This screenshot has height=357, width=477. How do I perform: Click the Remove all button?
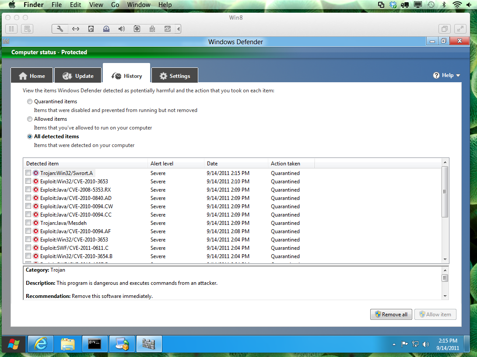point(391,315)
